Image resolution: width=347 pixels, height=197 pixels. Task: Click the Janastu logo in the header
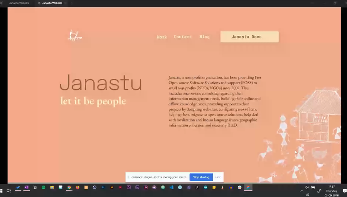(75, 36)
